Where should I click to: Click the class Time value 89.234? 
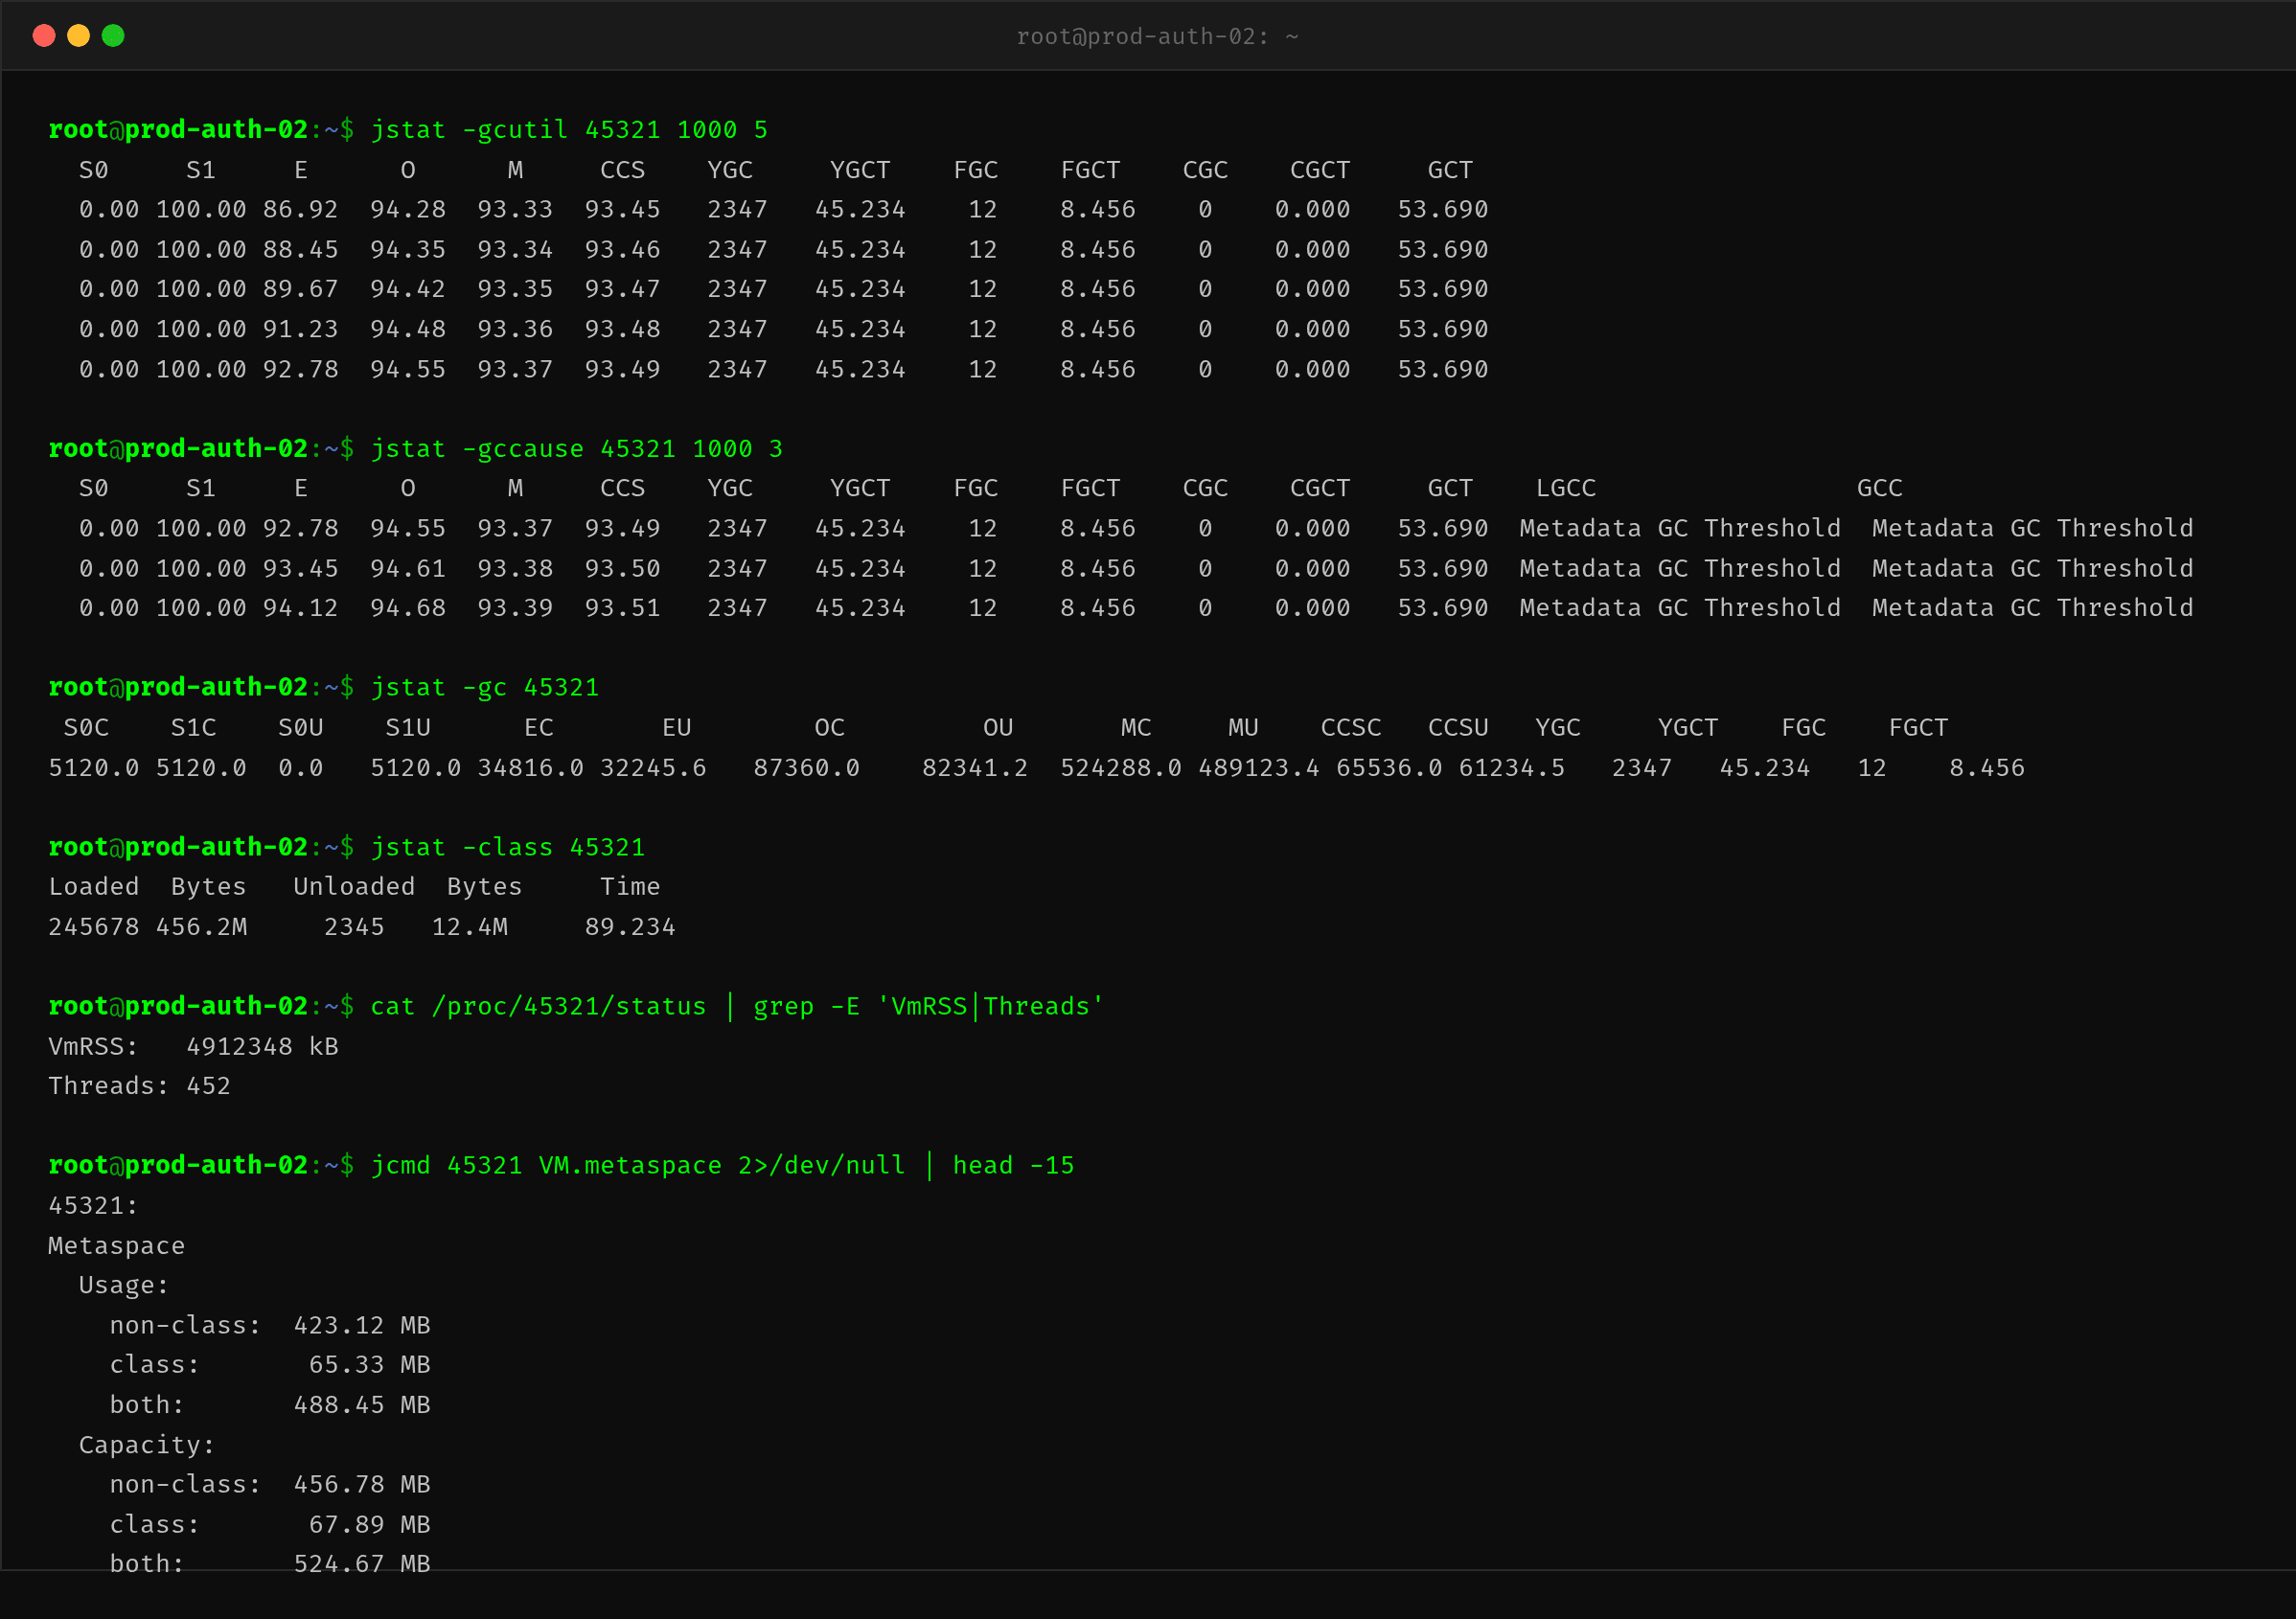coord(630,928)
